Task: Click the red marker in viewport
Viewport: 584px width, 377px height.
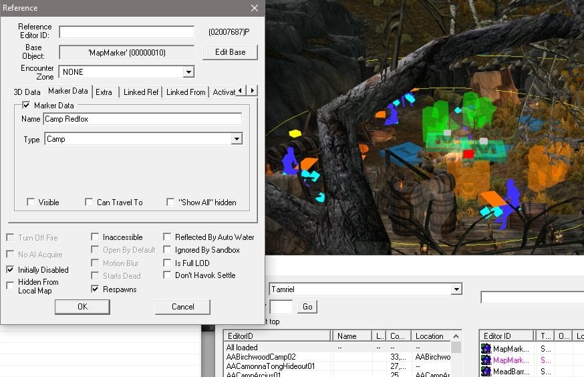Action: click(468, 154)
